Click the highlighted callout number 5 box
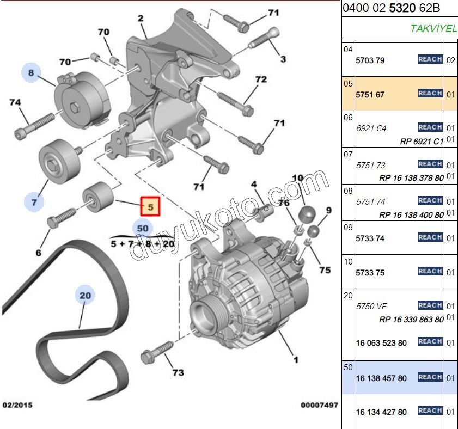The image size is (458, 429). click(x=151, y=206)
